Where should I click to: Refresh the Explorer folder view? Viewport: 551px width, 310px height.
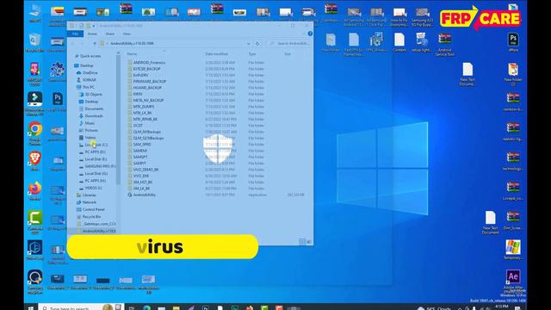click(x=257, y=44)
